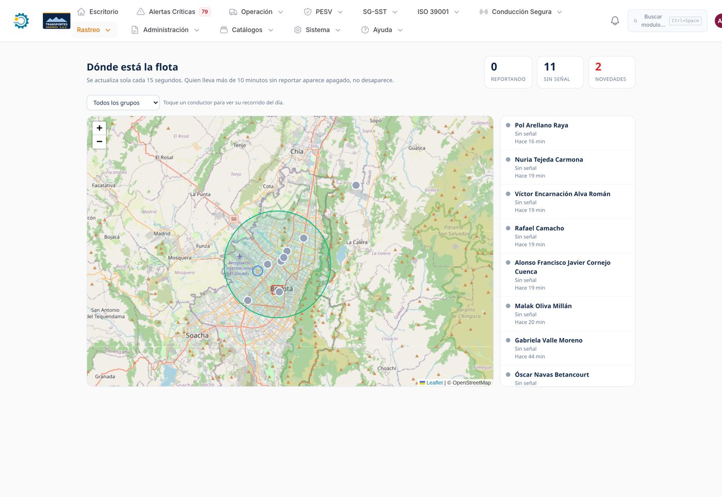722x497 pixels.
Task: Expand the SG-SST menu chevron
Action: (x=395, y=12)
